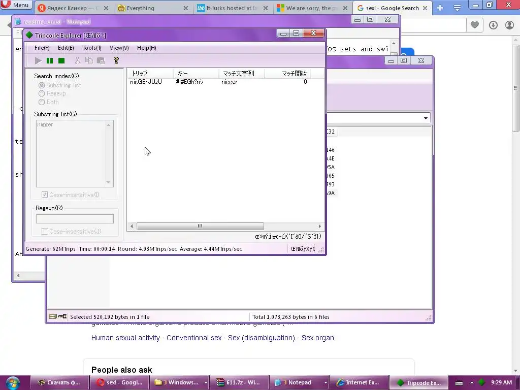The width and height of the screenshot is (520, 390).
Task: Open the Notepad taskbar group
Action: [x=296, y=382]
